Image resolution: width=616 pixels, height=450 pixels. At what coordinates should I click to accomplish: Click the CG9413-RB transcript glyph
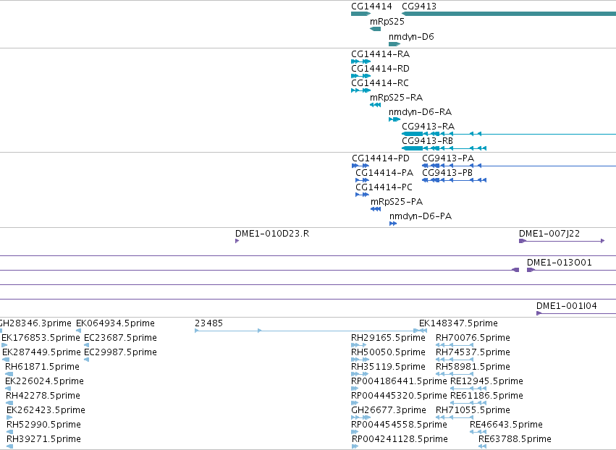tap(444, 148)
